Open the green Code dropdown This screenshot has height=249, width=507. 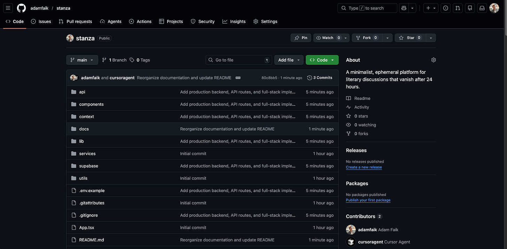321,60
